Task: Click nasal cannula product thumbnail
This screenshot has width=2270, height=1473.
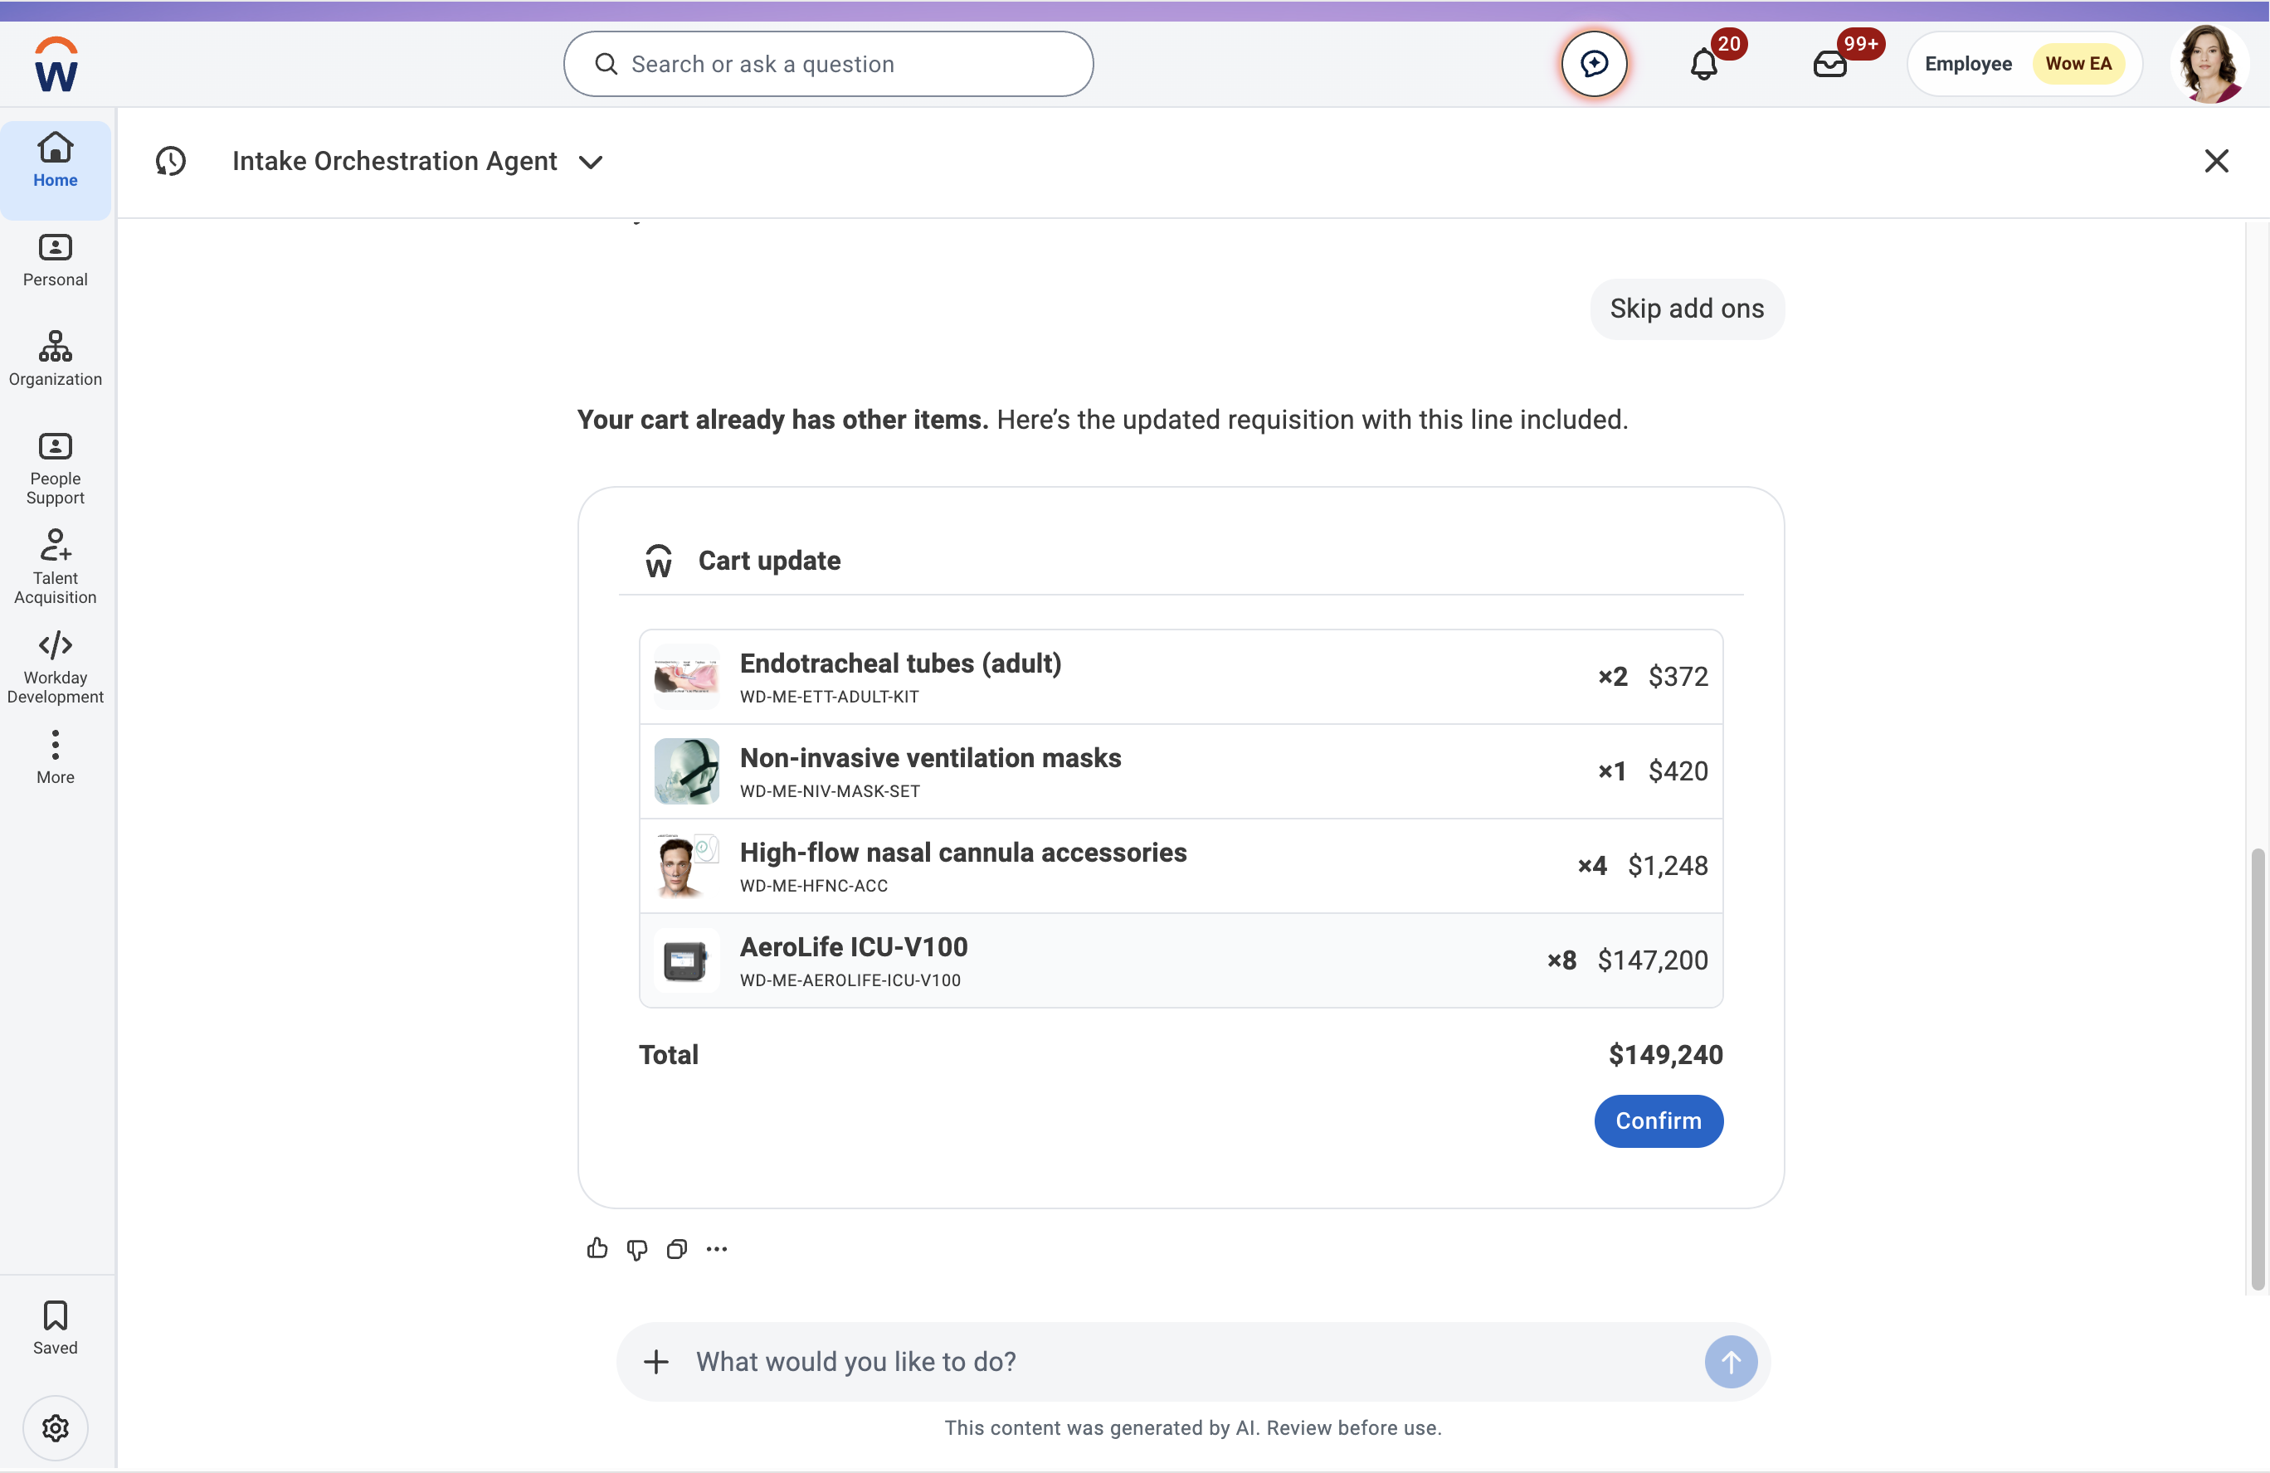Action: (x=686, y=865)
